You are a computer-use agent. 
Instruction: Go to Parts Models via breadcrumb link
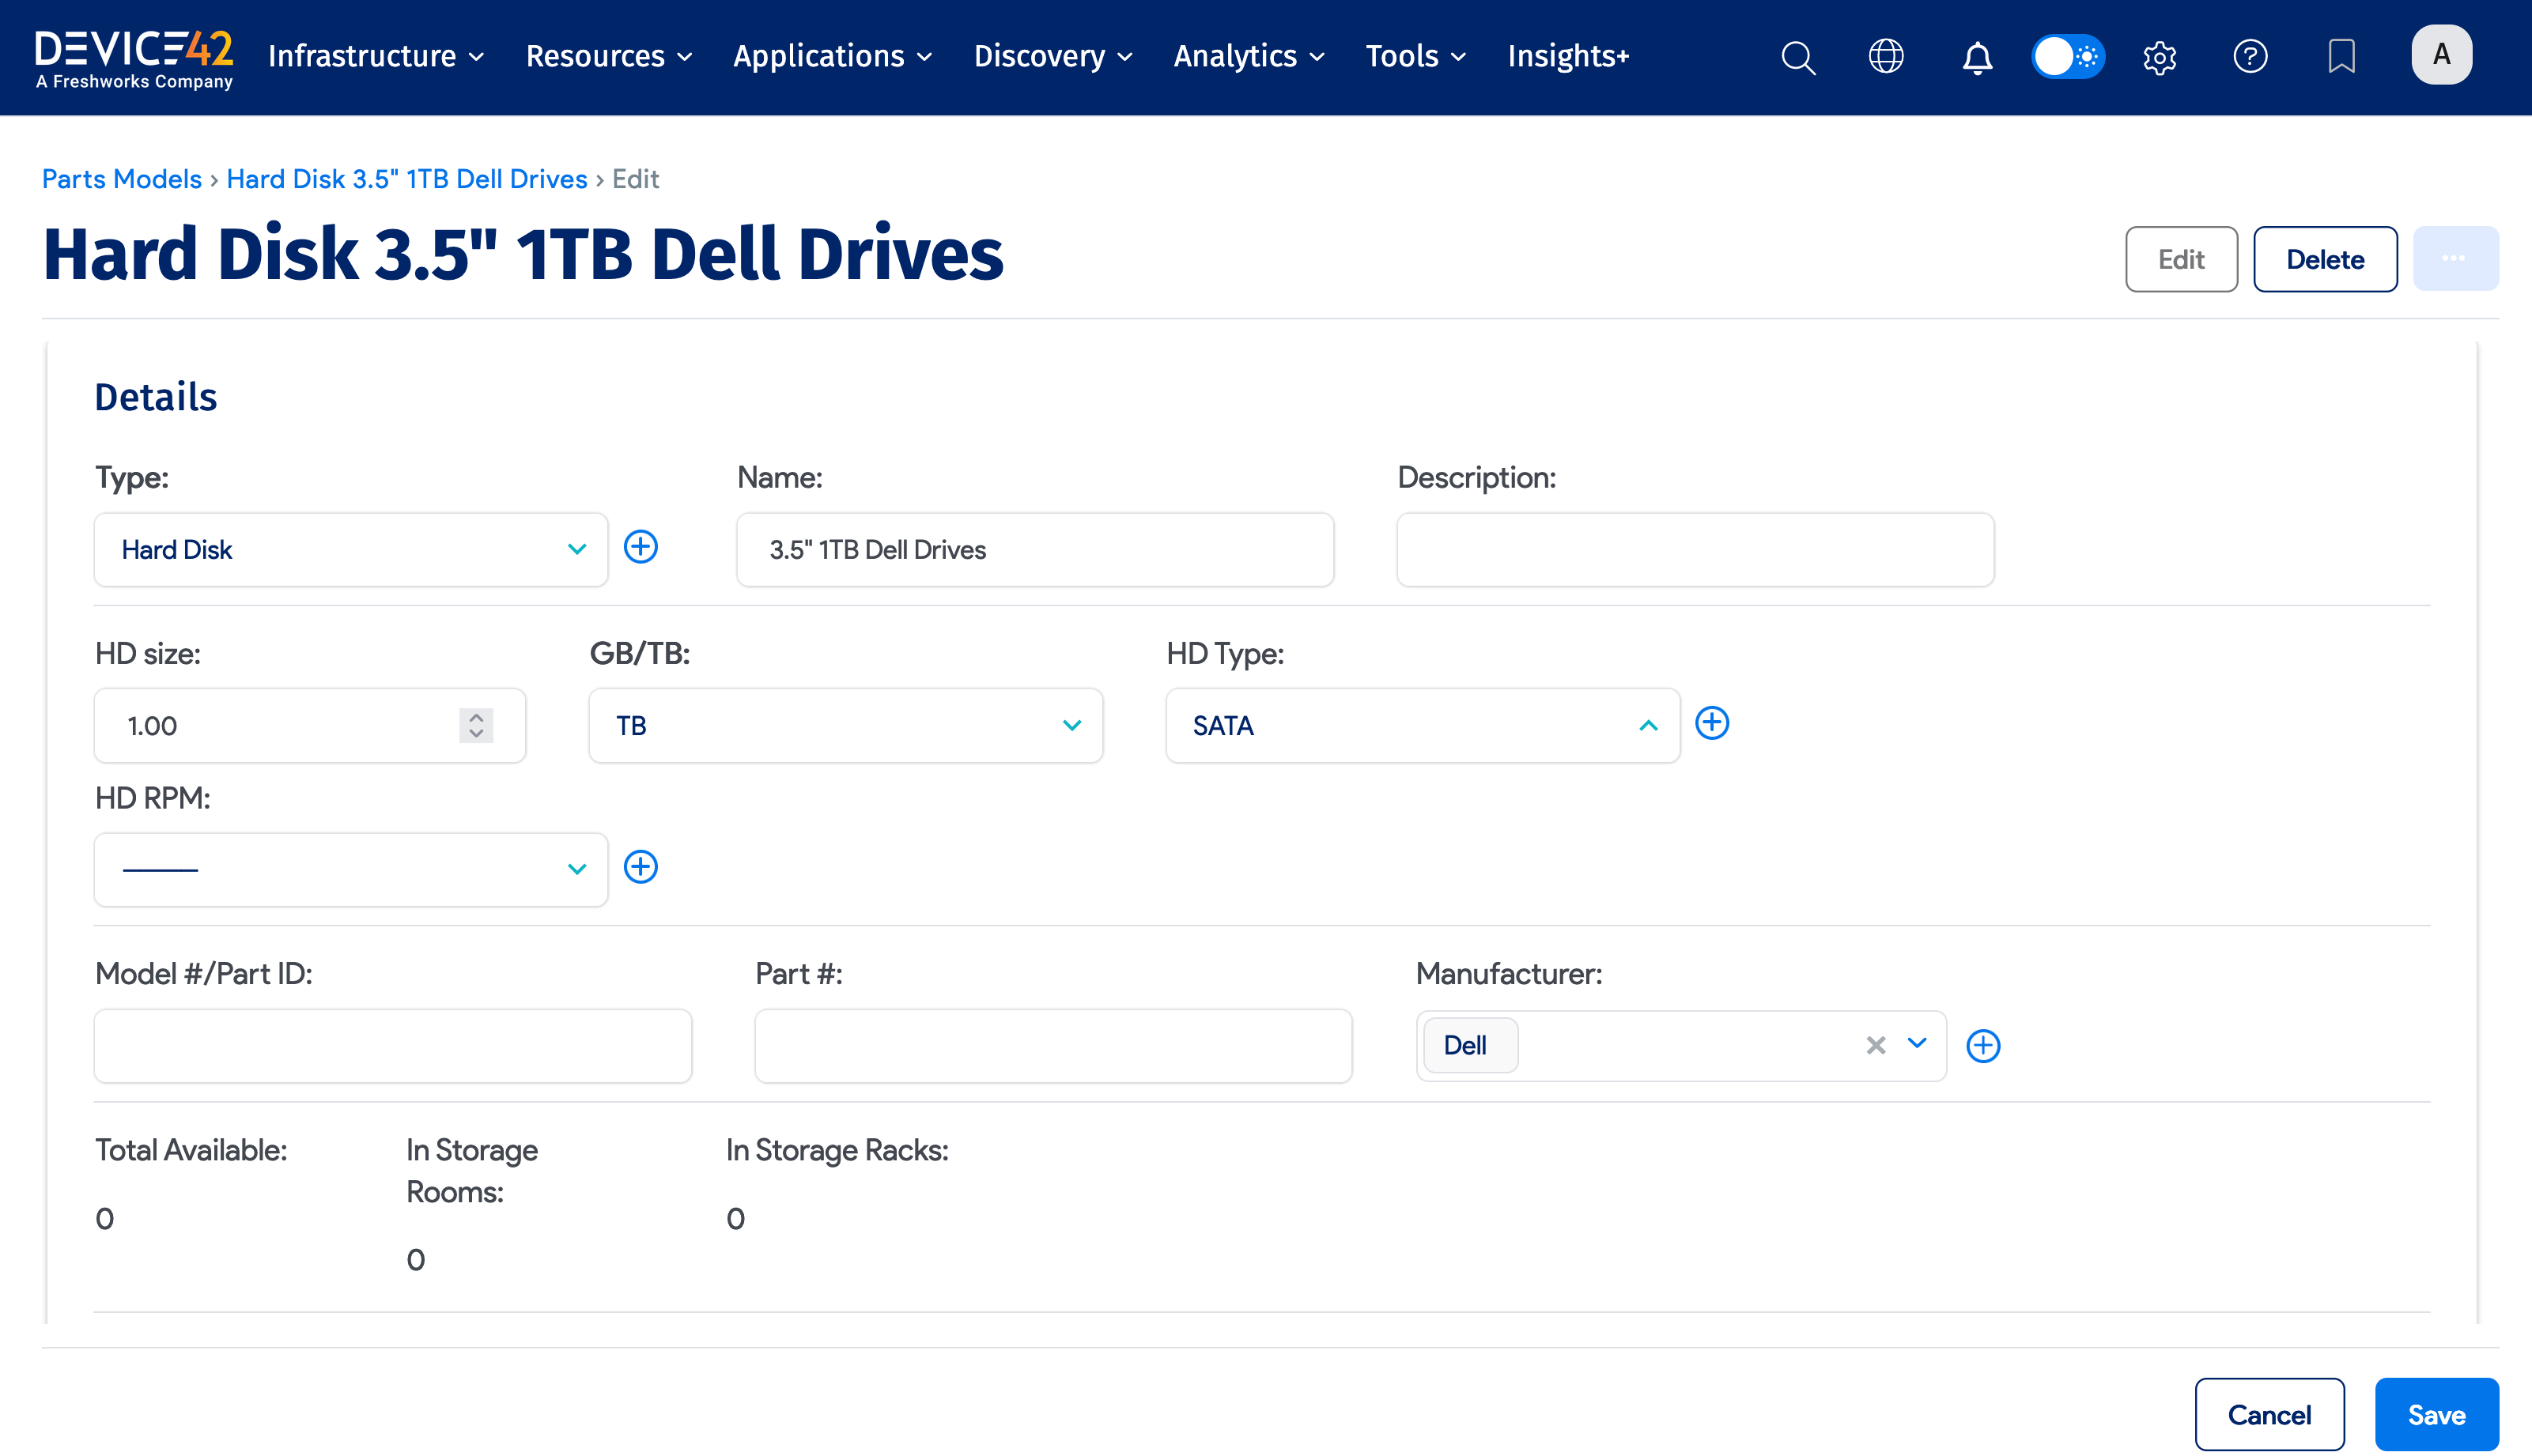[x=122, y=179]
